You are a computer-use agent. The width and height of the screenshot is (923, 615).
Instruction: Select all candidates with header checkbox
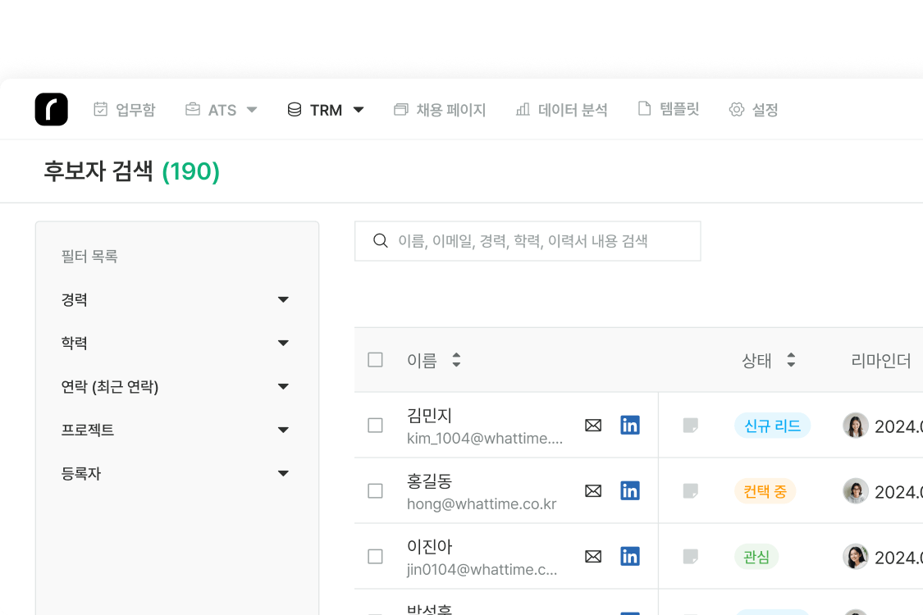[375, 360]
